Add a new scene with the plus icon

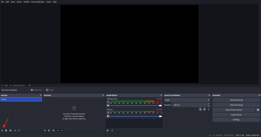[2, 130]
